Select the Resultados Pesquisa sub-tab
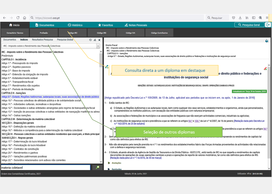This screenshot has width=272, height=194. tap(42, 40)
